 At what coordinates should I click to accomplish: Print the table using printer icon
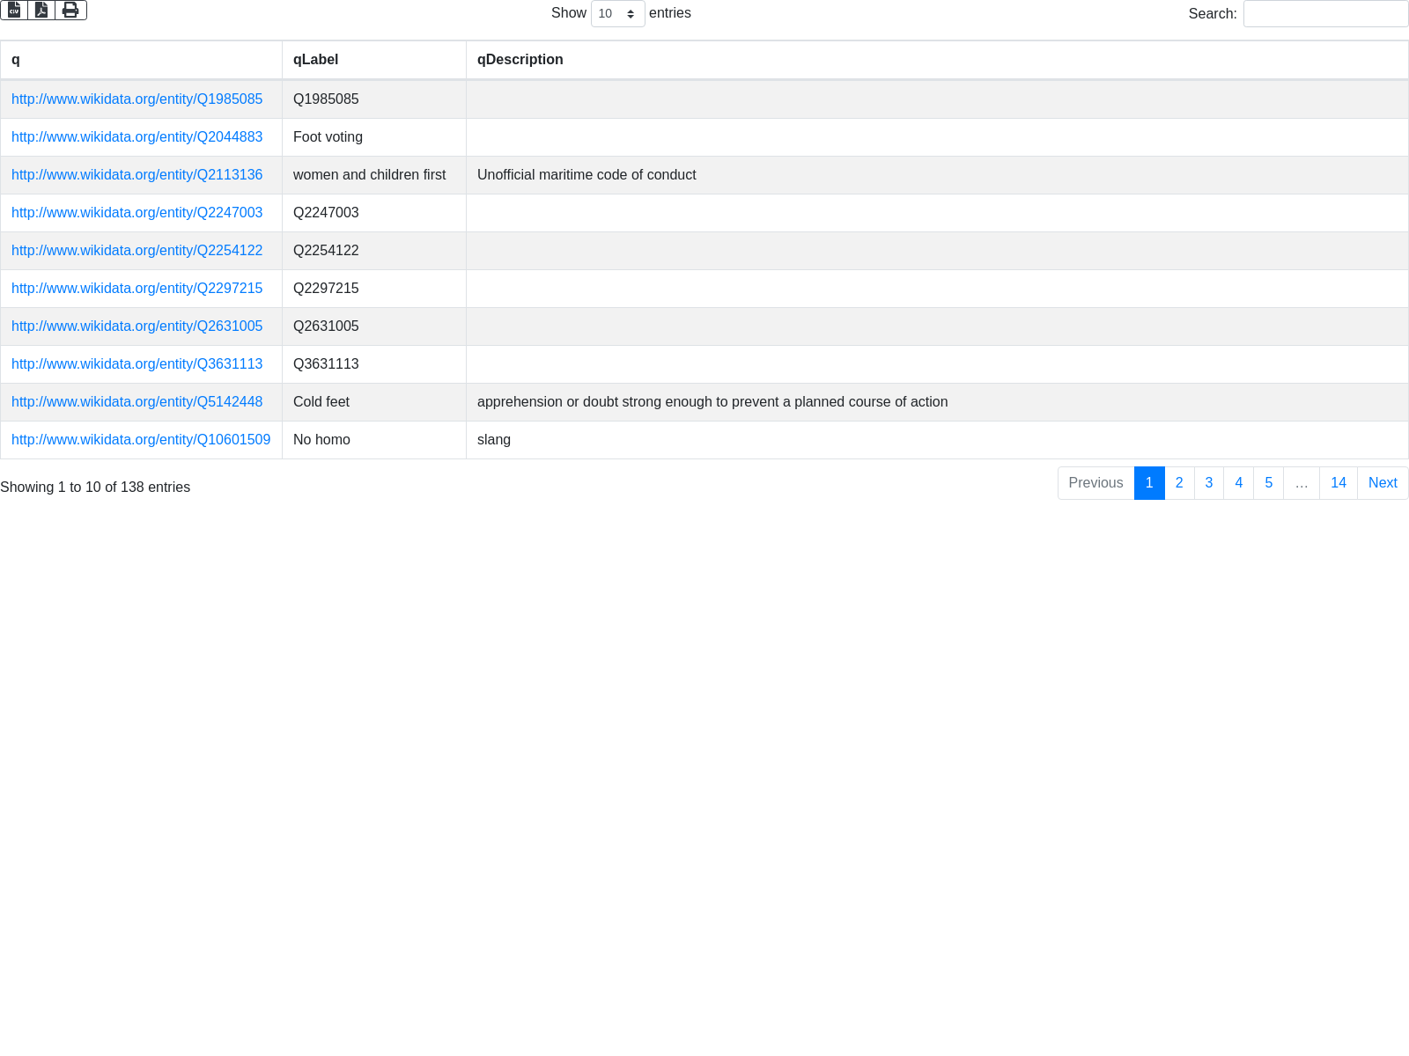(x=70, y=10)
